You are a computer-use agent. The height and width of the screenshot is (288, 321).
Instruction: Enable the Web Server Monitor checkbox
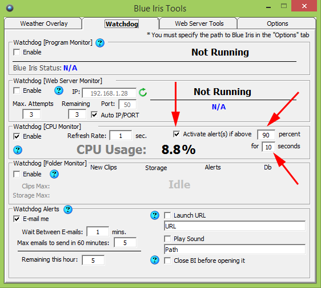[17, 90]
